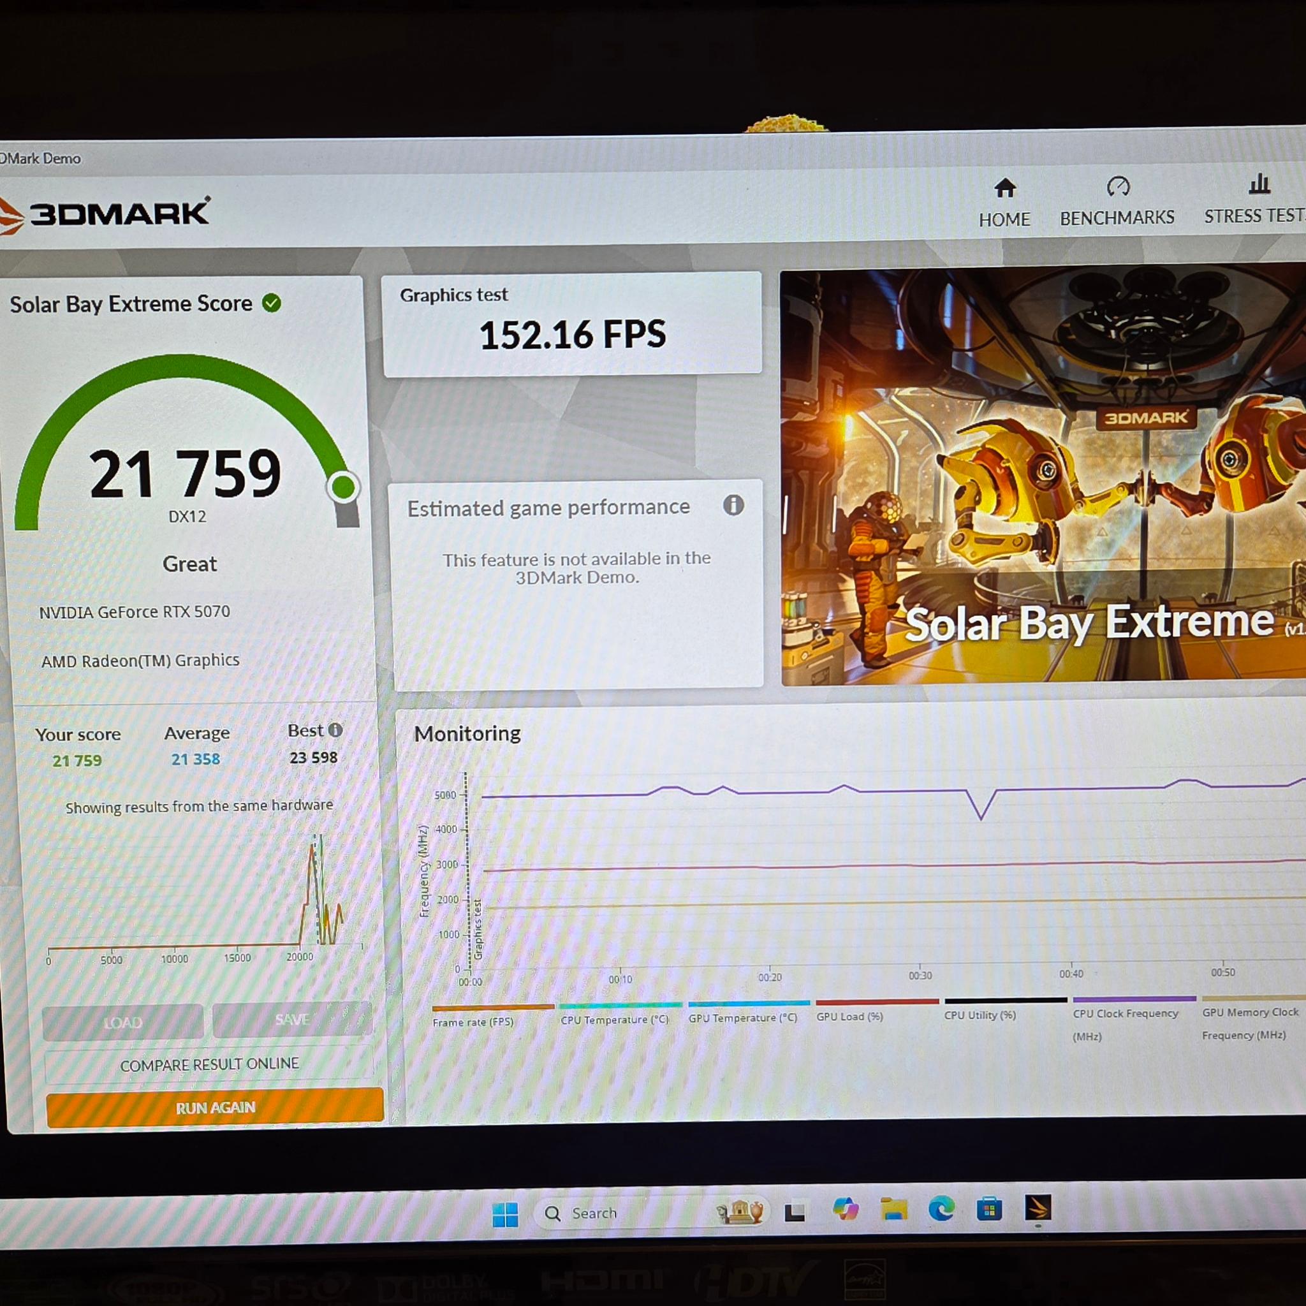
Task: Click the LOAD button
Action: point(122,1022)
